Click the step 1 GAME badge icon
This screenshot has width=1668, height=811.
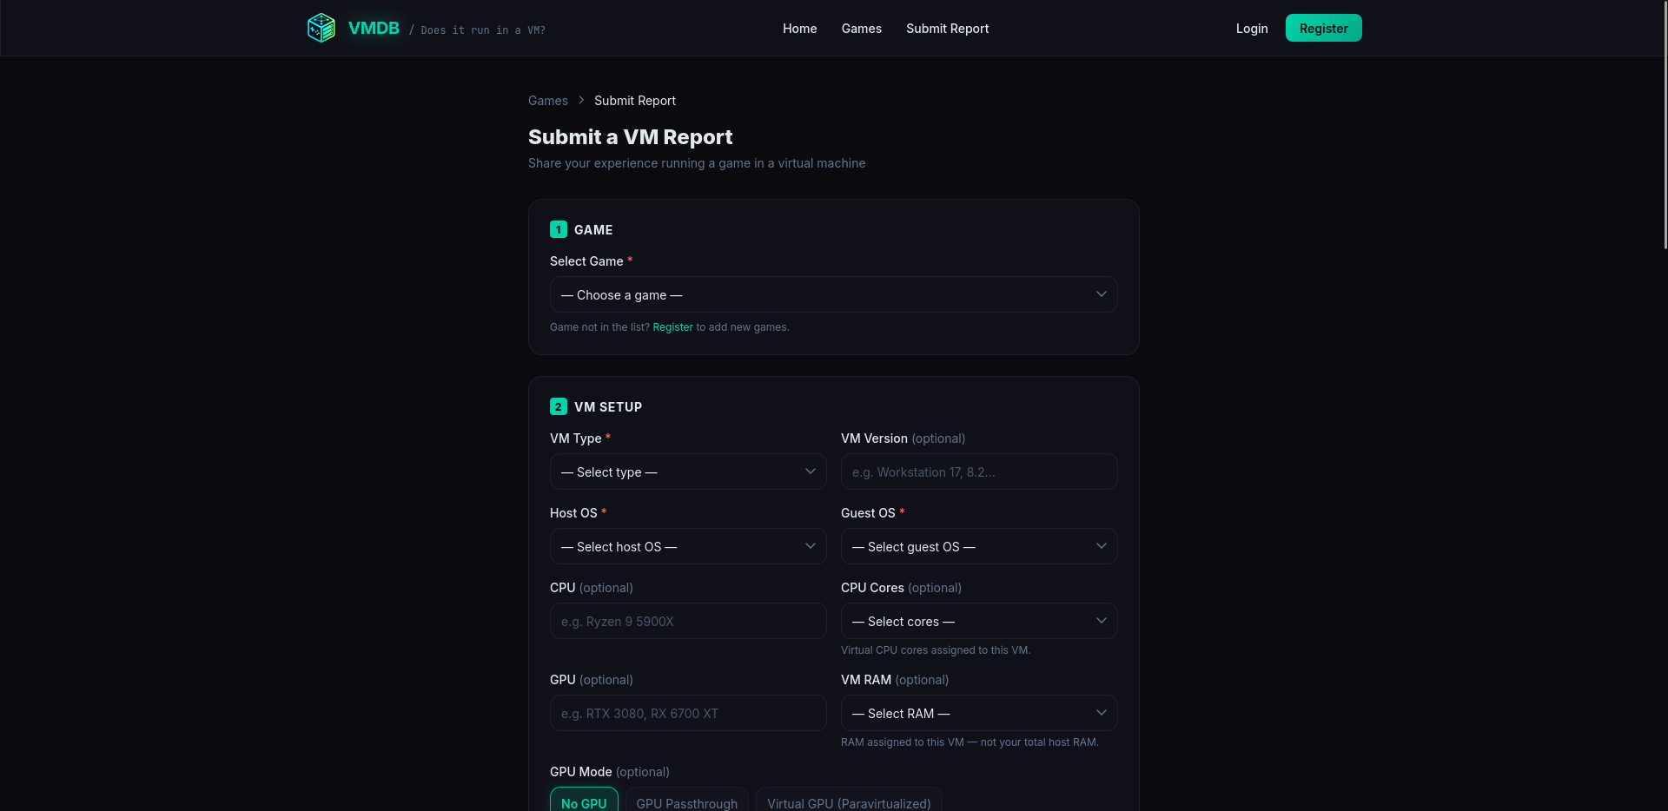pyautogui.click(x=559, y=229)
